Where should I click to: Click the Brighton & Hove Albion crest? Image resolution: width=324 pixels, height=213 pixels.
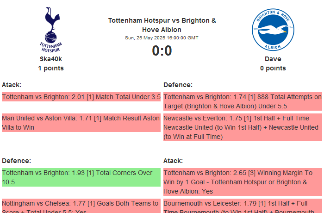tap(273, 30)
